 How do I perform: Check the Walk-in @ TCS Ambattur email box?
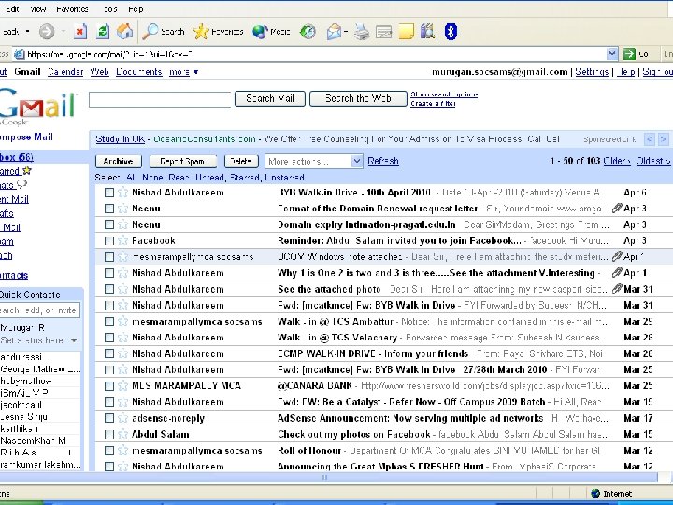pos(109,322)
